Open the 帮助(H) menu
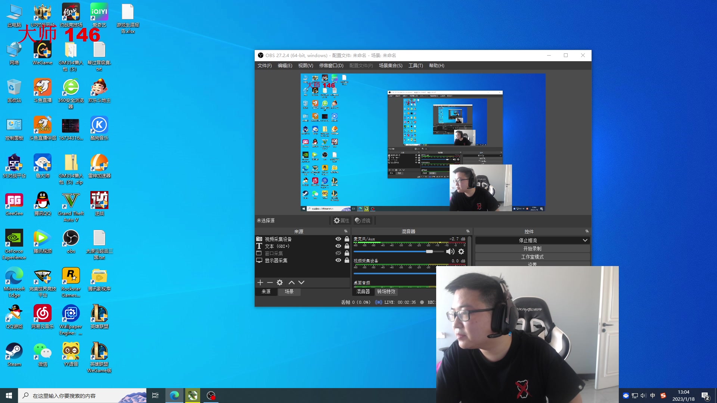Viewport: 717px width, 403px height. click(437, 66)
